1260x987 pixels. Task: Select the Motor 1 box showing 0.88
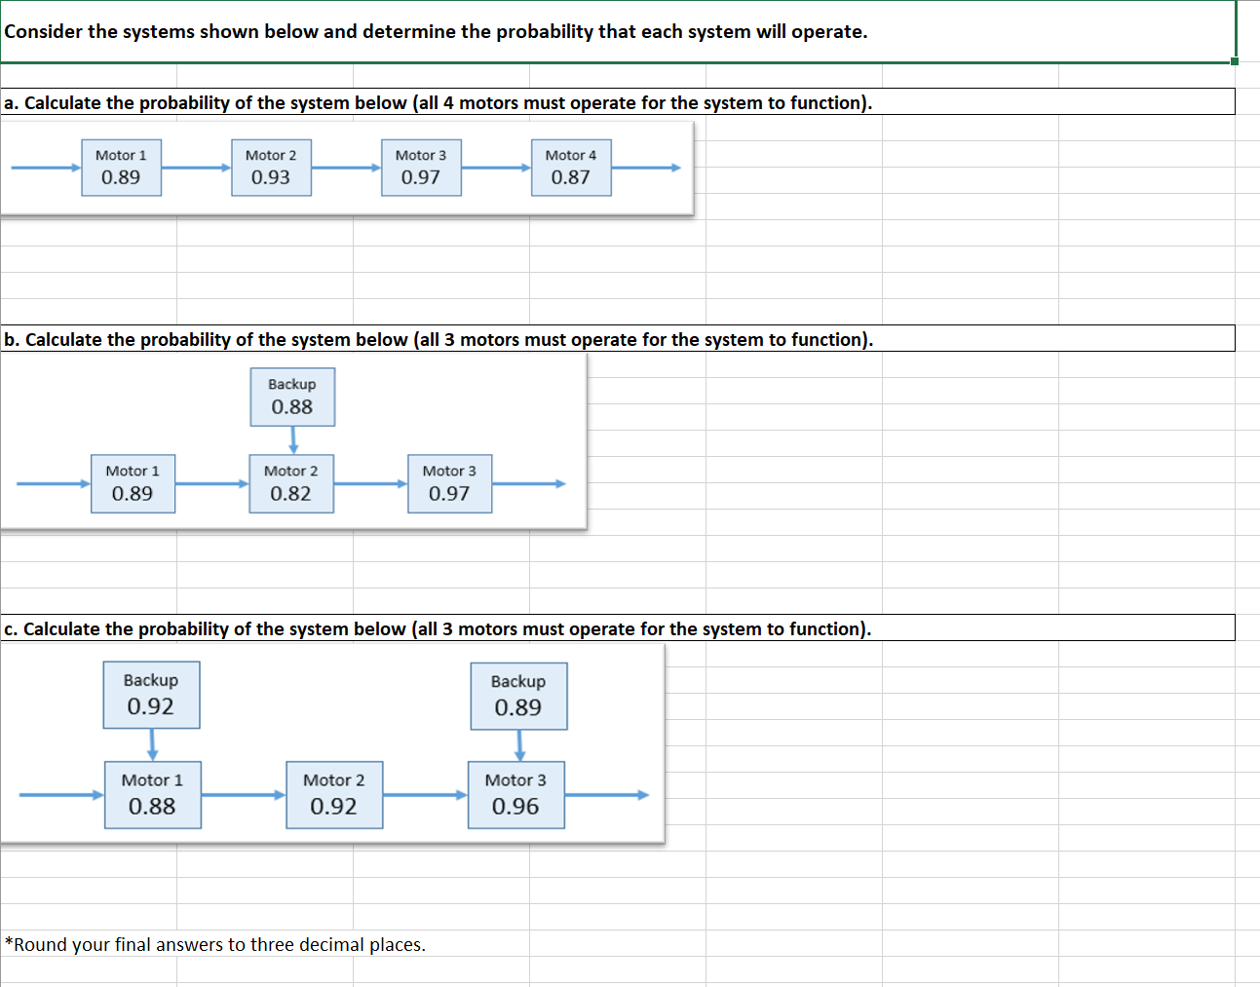pyautogui.click(x=152, y=794)
